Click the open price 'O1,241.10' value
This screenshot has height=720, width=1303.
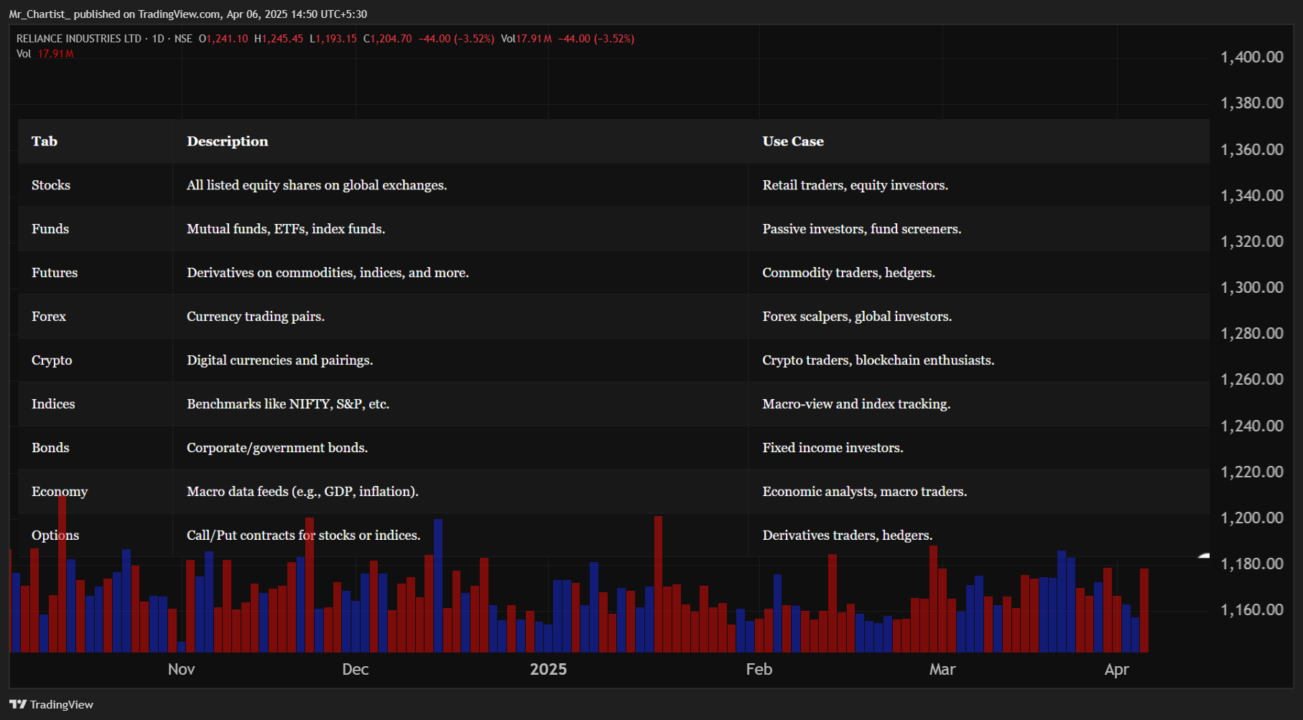(x=223, y=39)
